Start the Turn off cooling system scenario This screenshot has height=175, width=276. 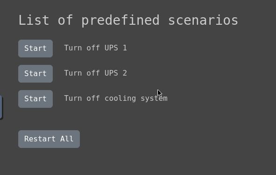35,98
